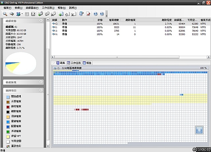Click the drive magnifier toolbar icon
The image size is (211, 152).
12,14
